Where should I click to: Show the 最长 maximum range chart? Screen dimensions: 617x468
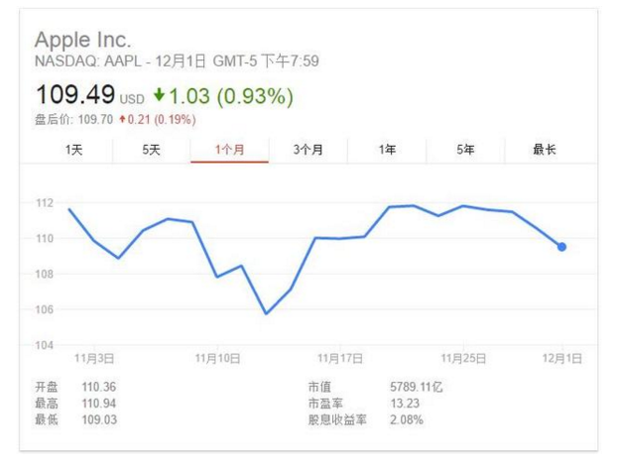[x=544, y=149]
